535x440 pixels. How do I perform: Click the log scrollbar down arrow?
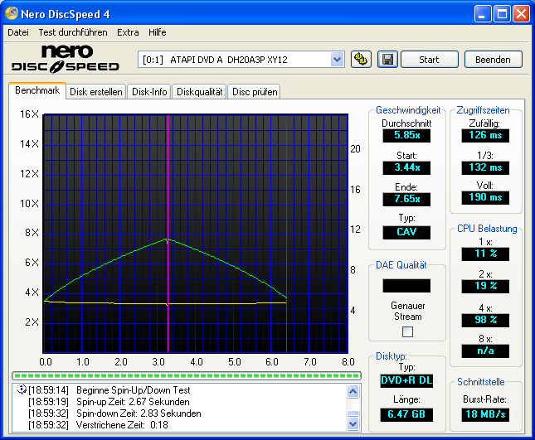pos(353,425)
